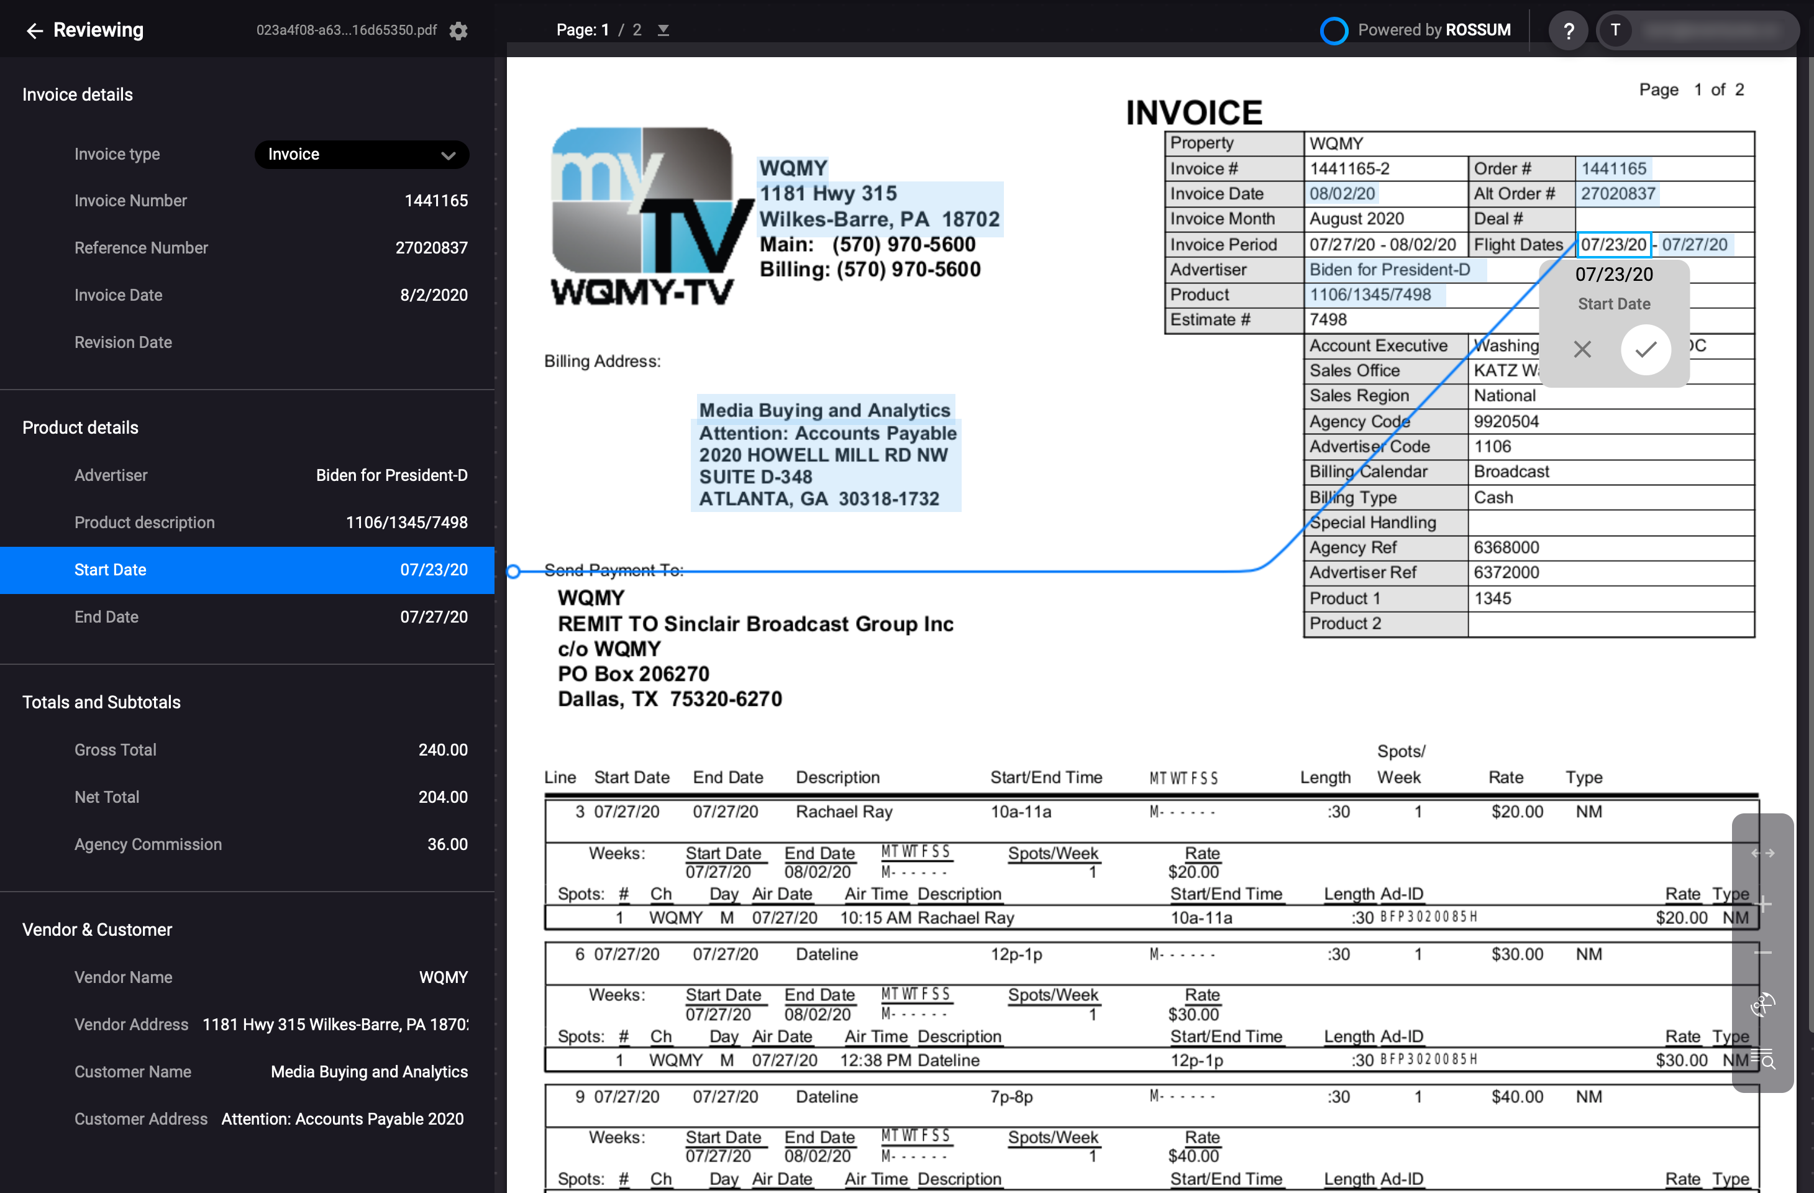Open the Invoice type dropdown
Viewport: 1814px width, 1193px height.
click(x=362, y=154)
